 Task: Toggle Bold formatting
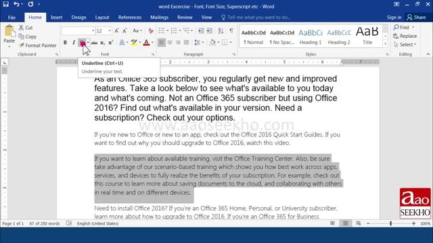point(65,43)
